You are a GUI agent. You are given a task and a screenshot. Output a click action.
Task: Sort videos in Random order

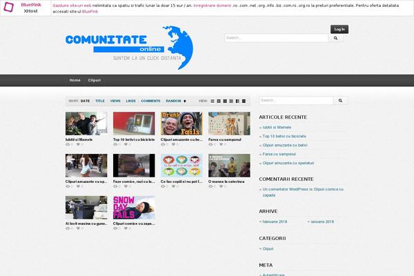click(x=173, y=101)
